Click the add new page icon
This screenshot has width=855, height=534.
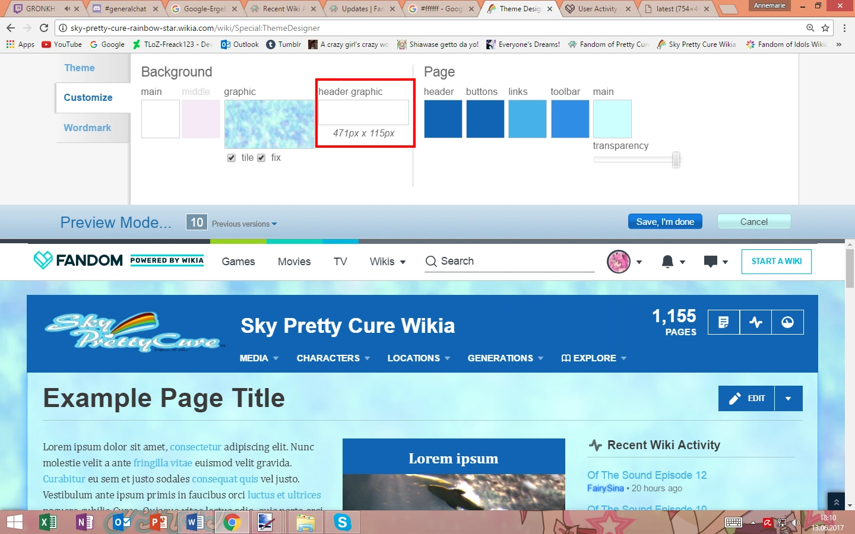click(723, 322)
